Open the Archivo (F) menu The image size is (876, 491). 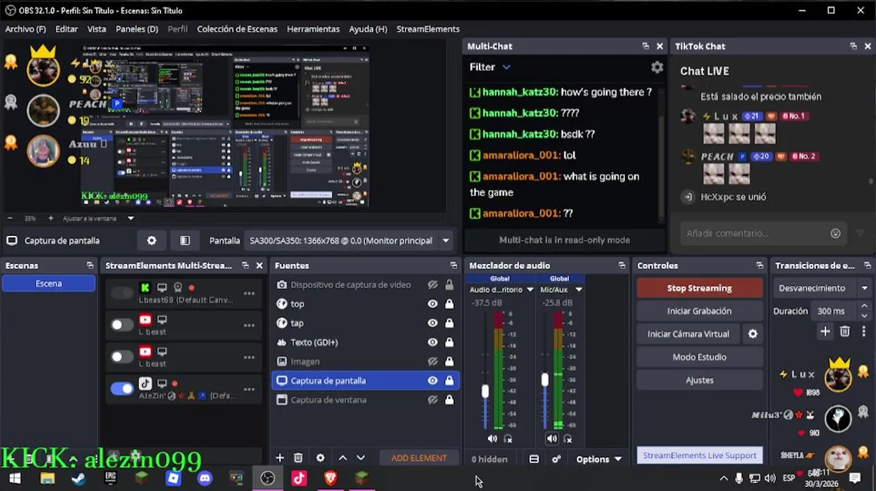[x=25, y=29]
